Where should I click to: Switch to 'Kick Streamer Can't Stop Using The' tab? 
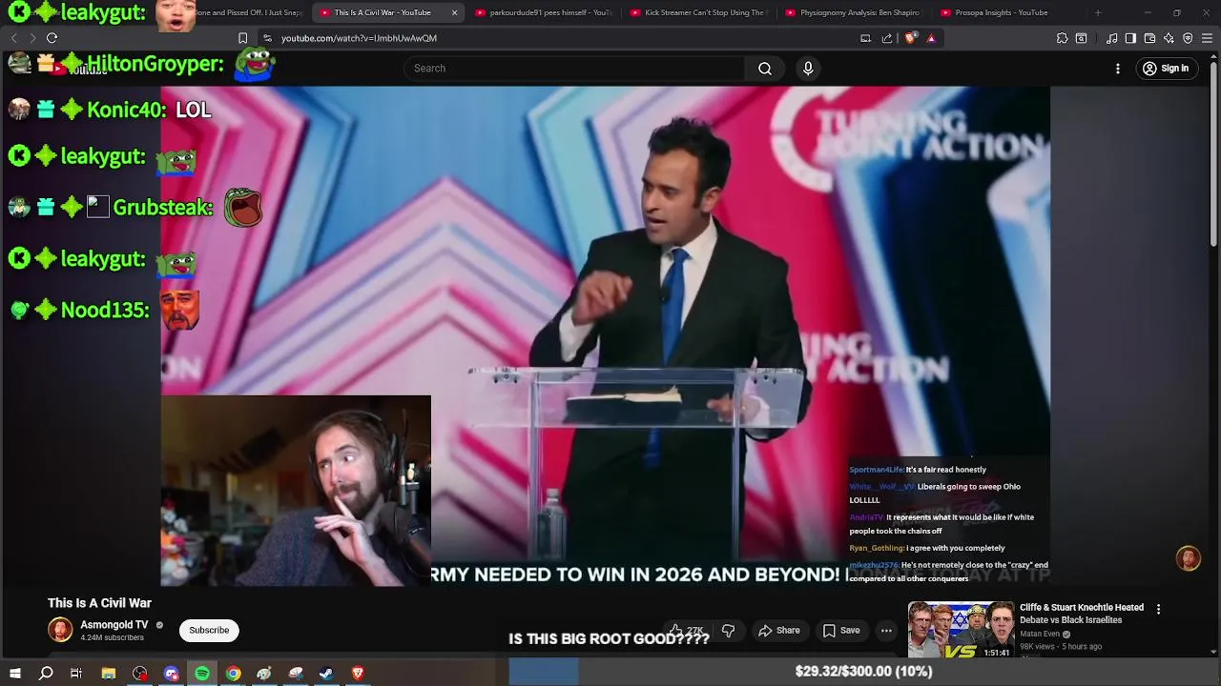699,12
